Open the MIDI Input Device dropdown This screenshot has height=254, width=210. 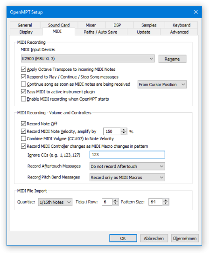(88, 58)
